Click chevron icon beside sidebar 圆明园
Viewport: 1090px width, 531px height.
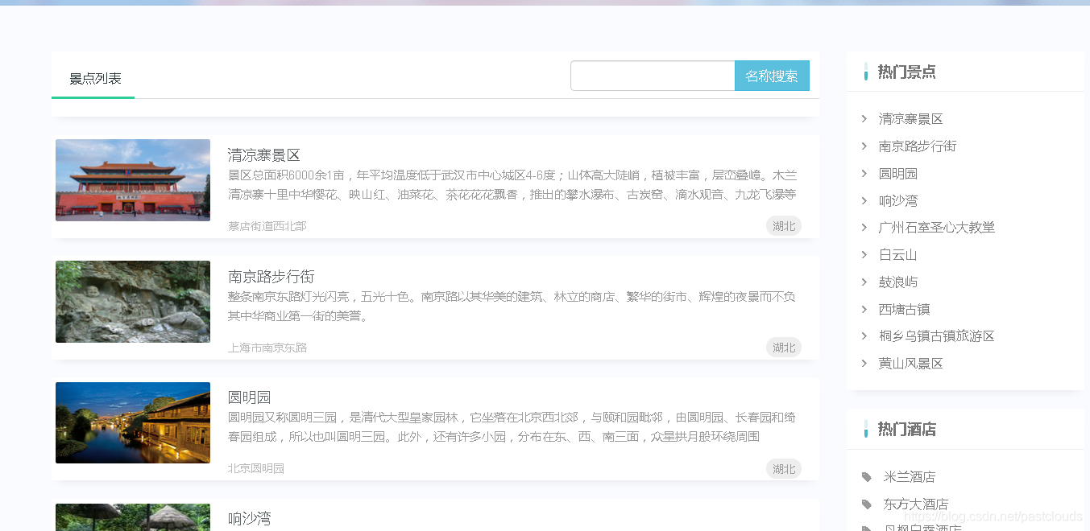point(864,174)
